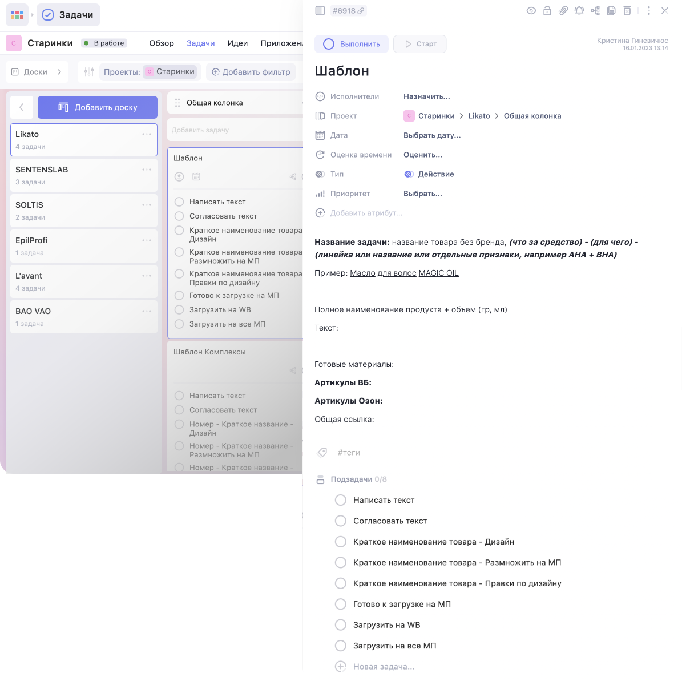Click the trash delete icon

(627, 11)
